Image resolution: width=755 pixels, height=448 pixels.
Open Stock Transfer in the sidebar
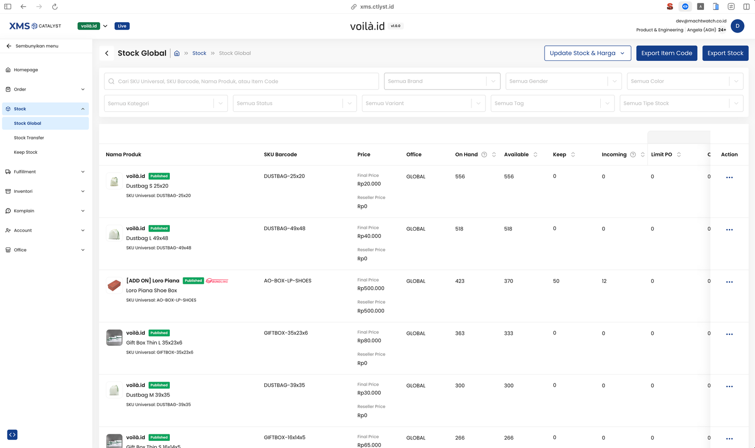45,138
